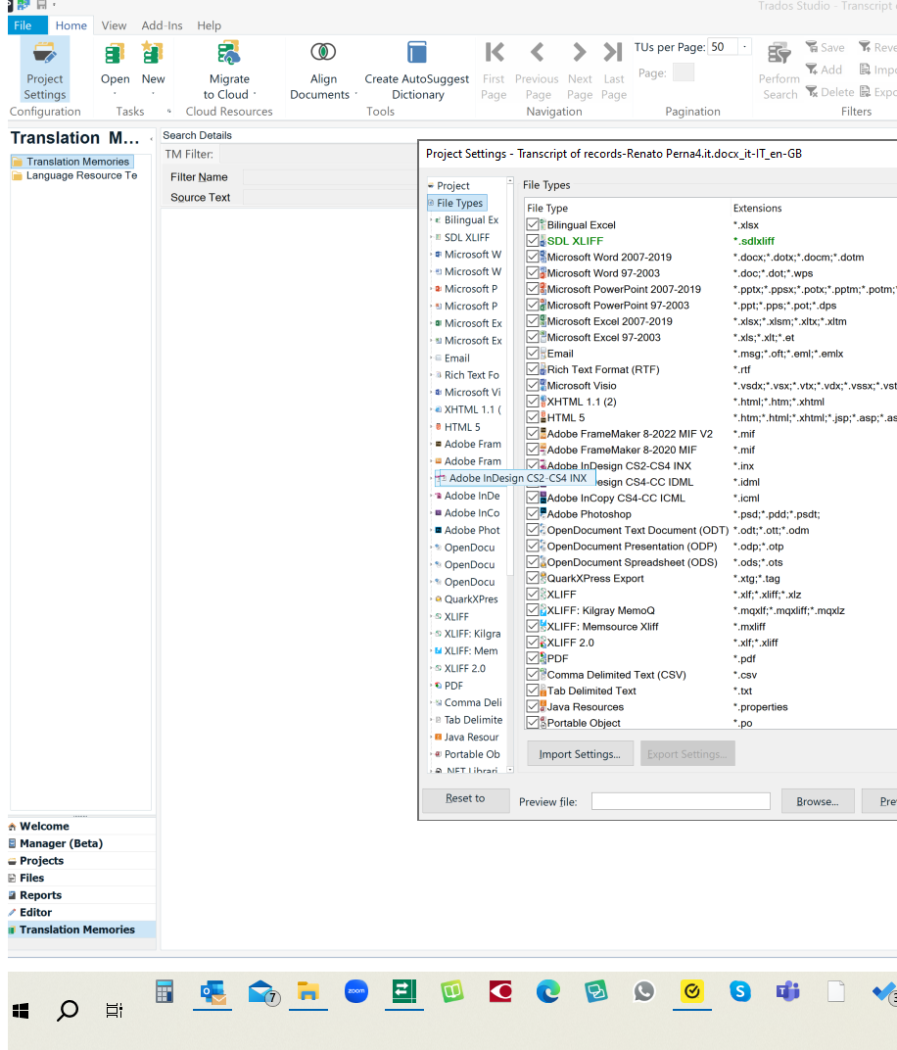Viewport: 897px width, 1050px height.
Task: Uncheck Microsoft Word 2007-2019 checkbox
Action: 532,257
